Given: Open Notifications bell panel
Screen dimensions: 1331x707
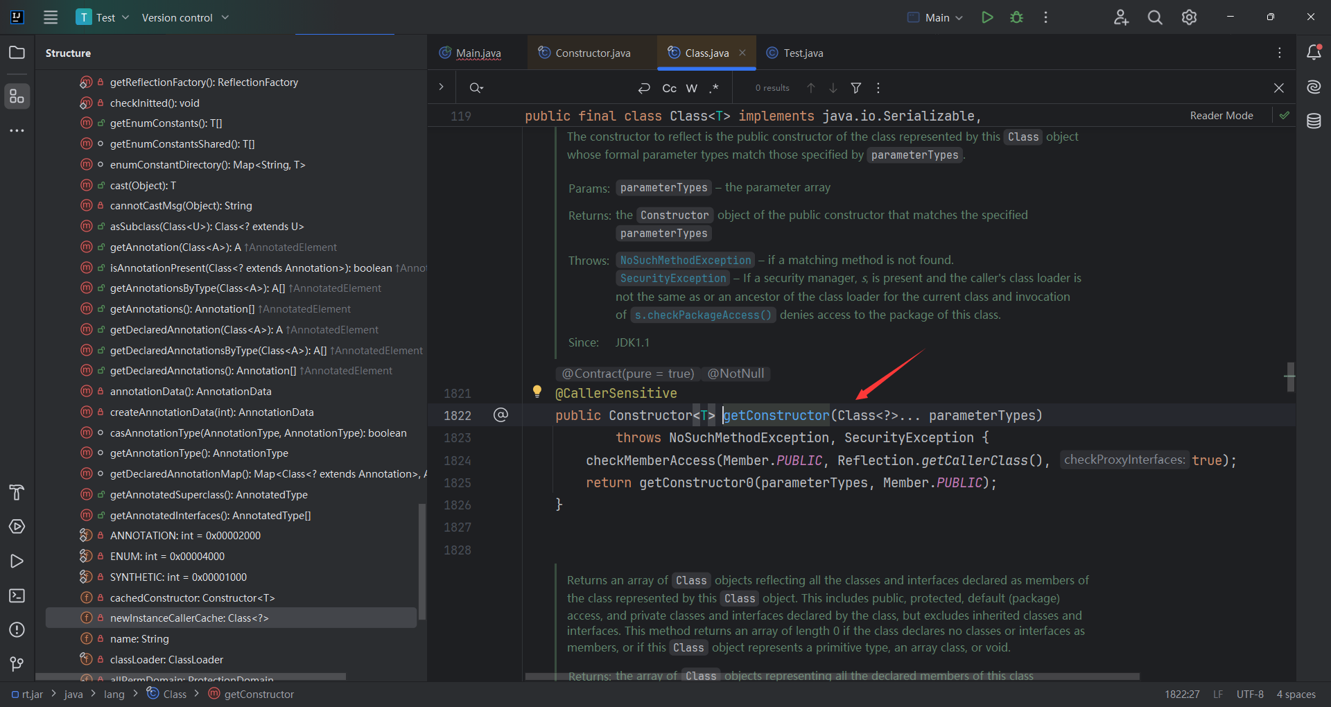Looking at the screenshot, I should (1314, 53).
